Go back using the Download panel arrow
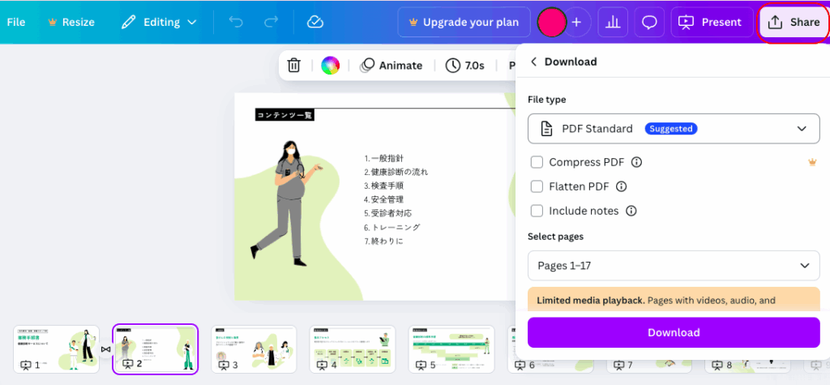Viewport: 830px width, 385px height. coord(533,62)
